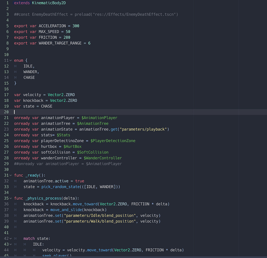
Task: Collapse the enum block fold arrow
Action: [11, 60]
